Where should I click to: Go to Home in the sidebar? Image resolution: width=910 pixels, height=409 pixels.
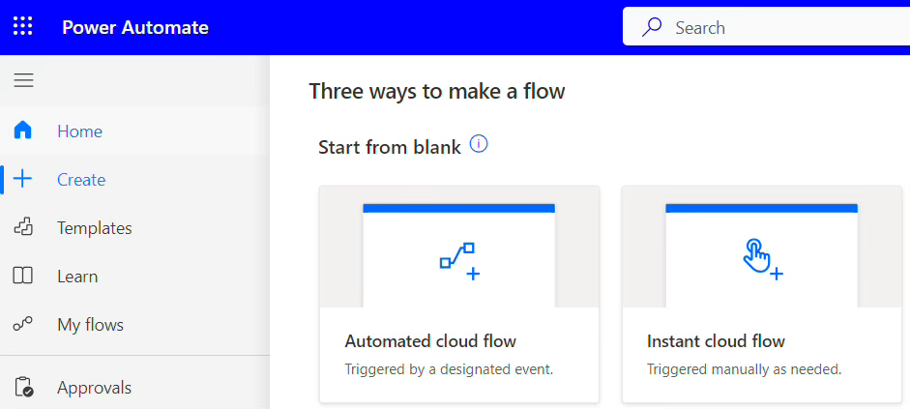click(x=79, y=131)
